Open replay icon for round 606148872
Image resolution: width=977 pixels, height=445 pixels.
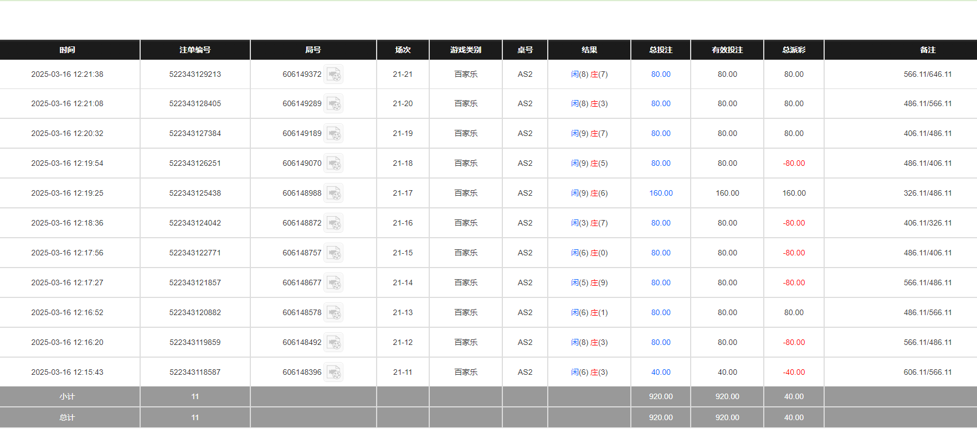pyautogui.click(x=333, y=223)
